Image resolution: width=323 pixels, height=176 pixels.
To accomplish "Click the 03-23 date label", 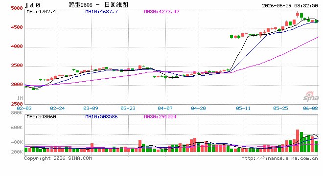I will point(128,108).
